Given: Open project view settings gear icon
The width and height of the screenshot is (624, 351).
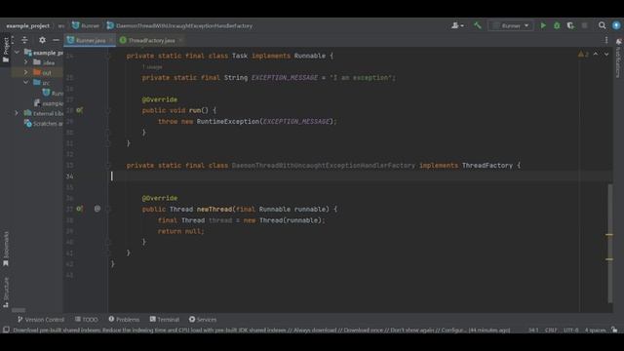Looking at the screenshot, I should tap(42, 40).
